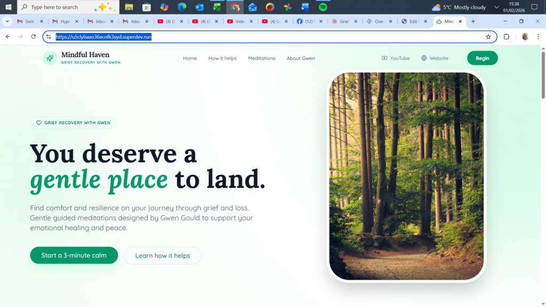The height and width of the screenshot is (307, 546).
Task: Click the Website link with globe icon
Action: pos(435,58)
